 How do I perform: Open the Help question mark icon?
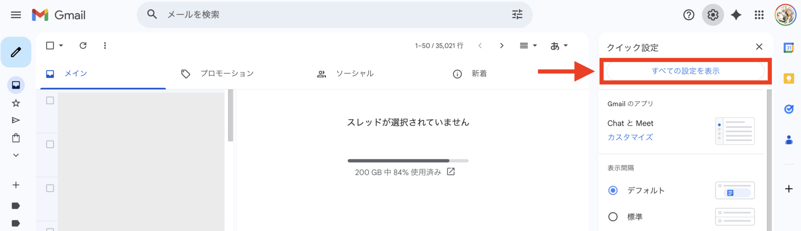(688, 15)
